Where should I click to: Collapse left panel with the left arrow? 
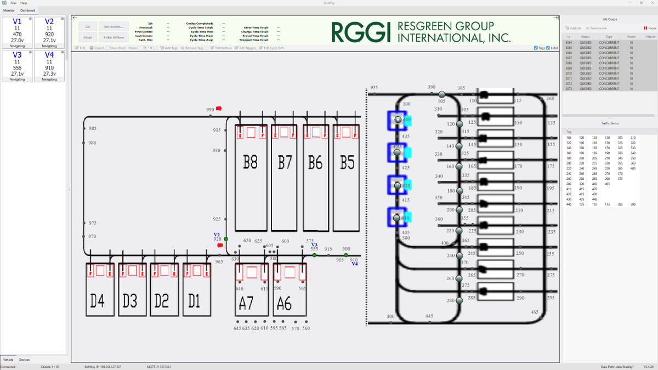75,18
